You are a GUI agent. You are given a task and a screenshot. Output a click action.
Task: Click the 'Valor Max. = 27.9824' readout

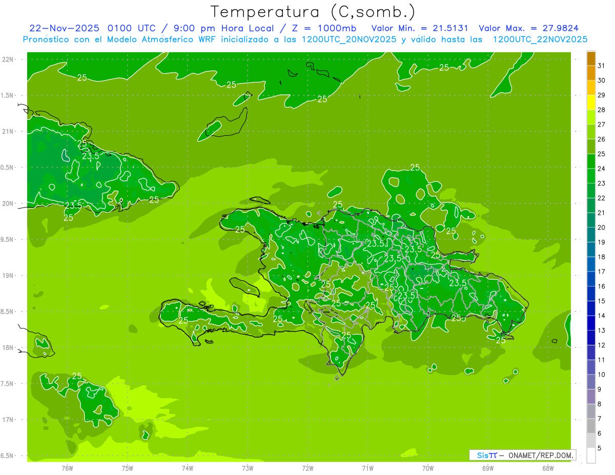(529, 28)
